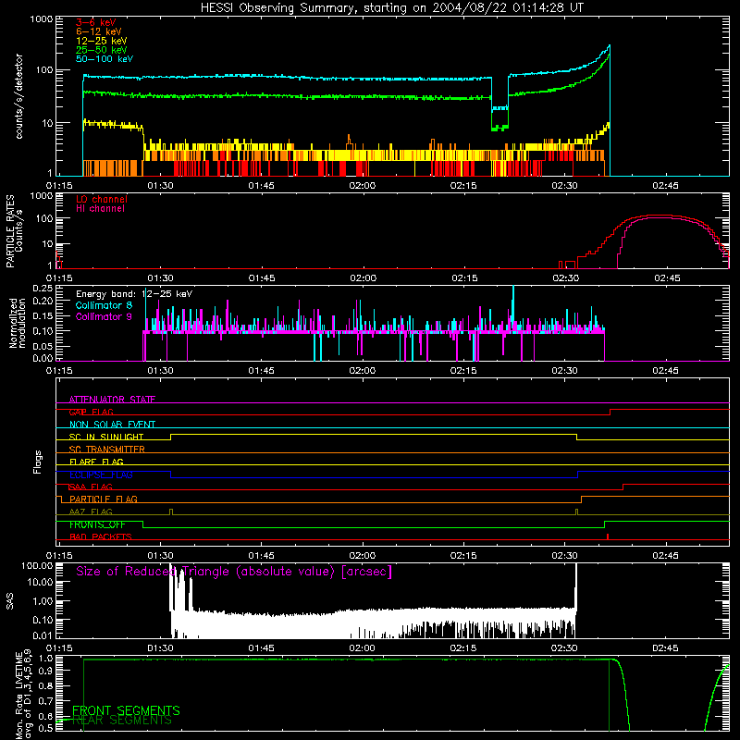Click the GAP FLAG label

[91, 412]
